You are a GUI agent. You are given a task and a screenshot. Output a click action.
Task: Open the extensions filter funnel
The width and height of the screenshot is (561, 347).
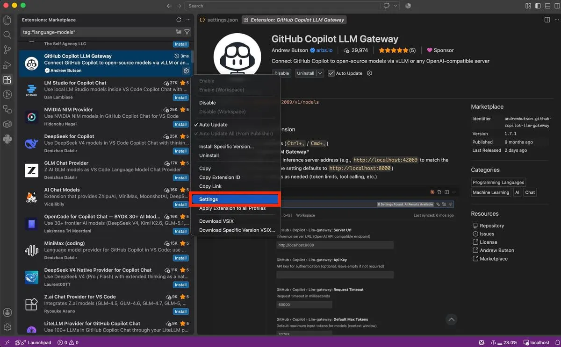click(187, 32)
